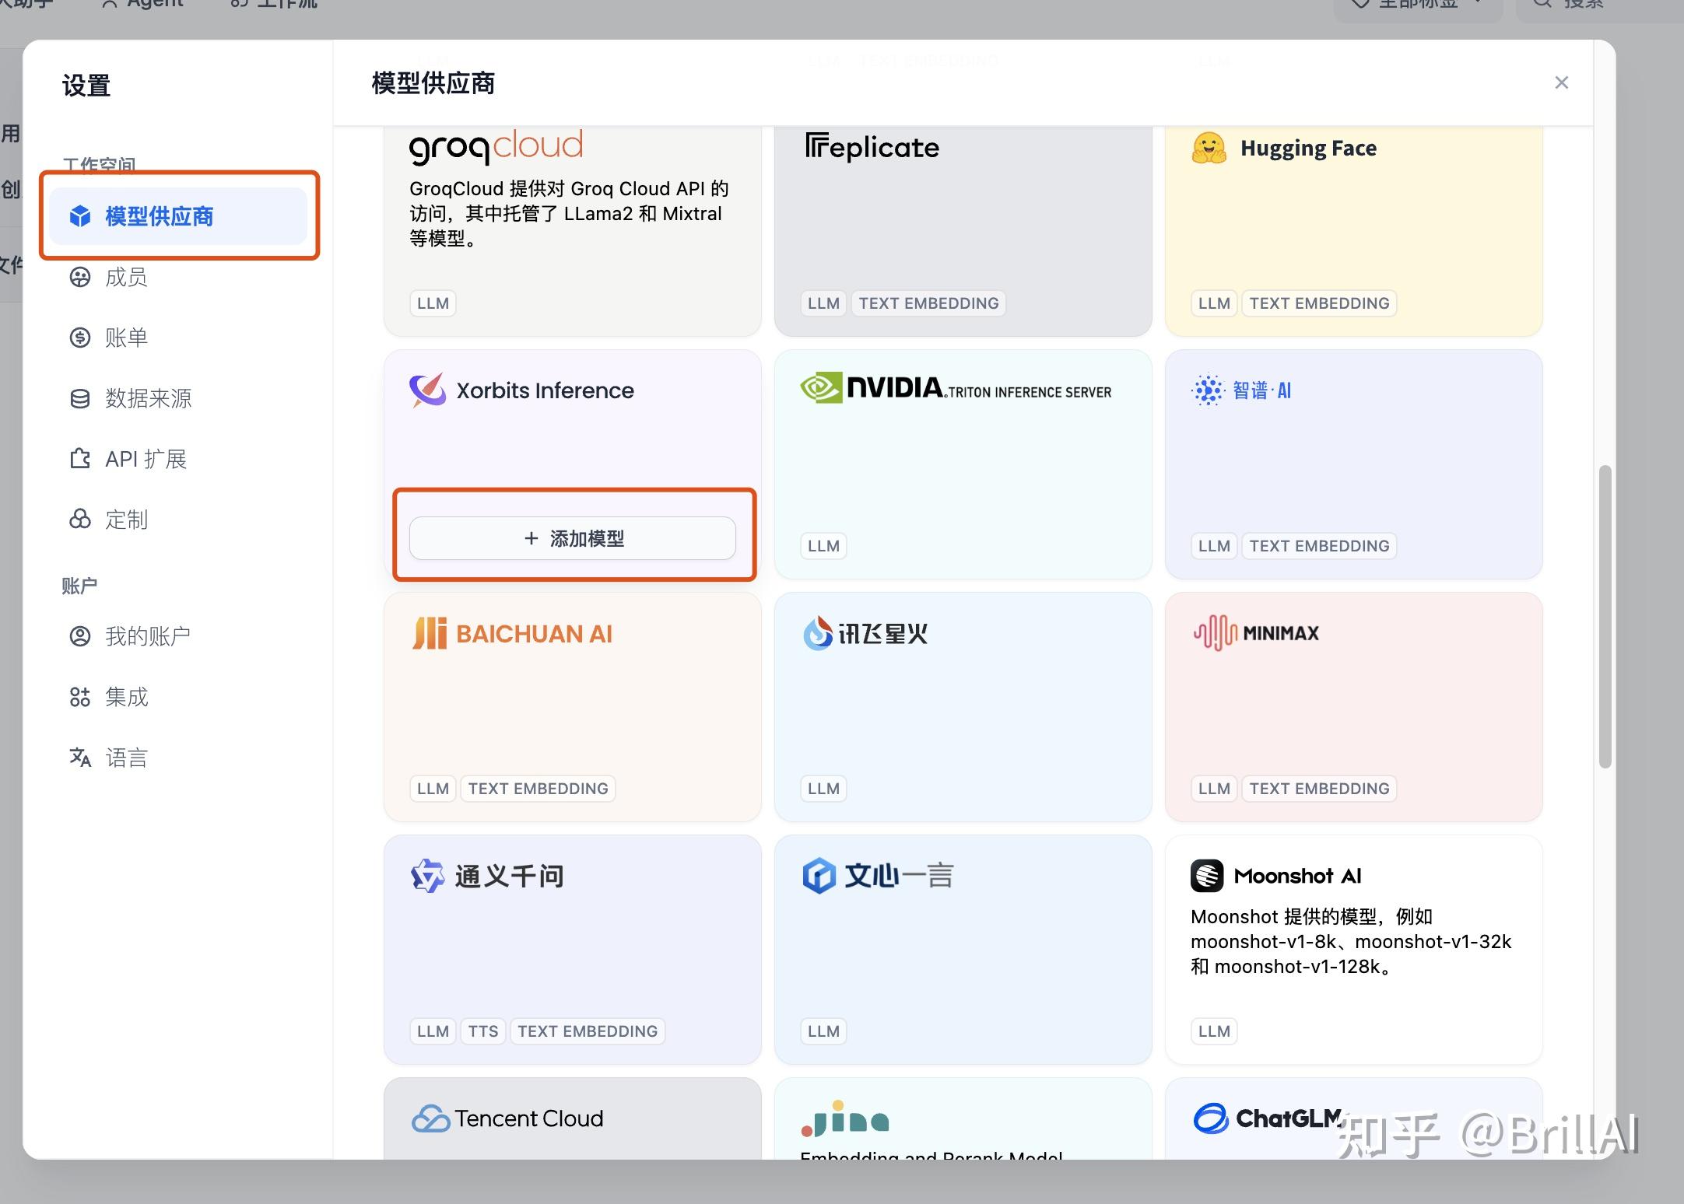Screen dimensions: 1684x1204
Task: Select the 定制 customization icon
Action: 80,520
